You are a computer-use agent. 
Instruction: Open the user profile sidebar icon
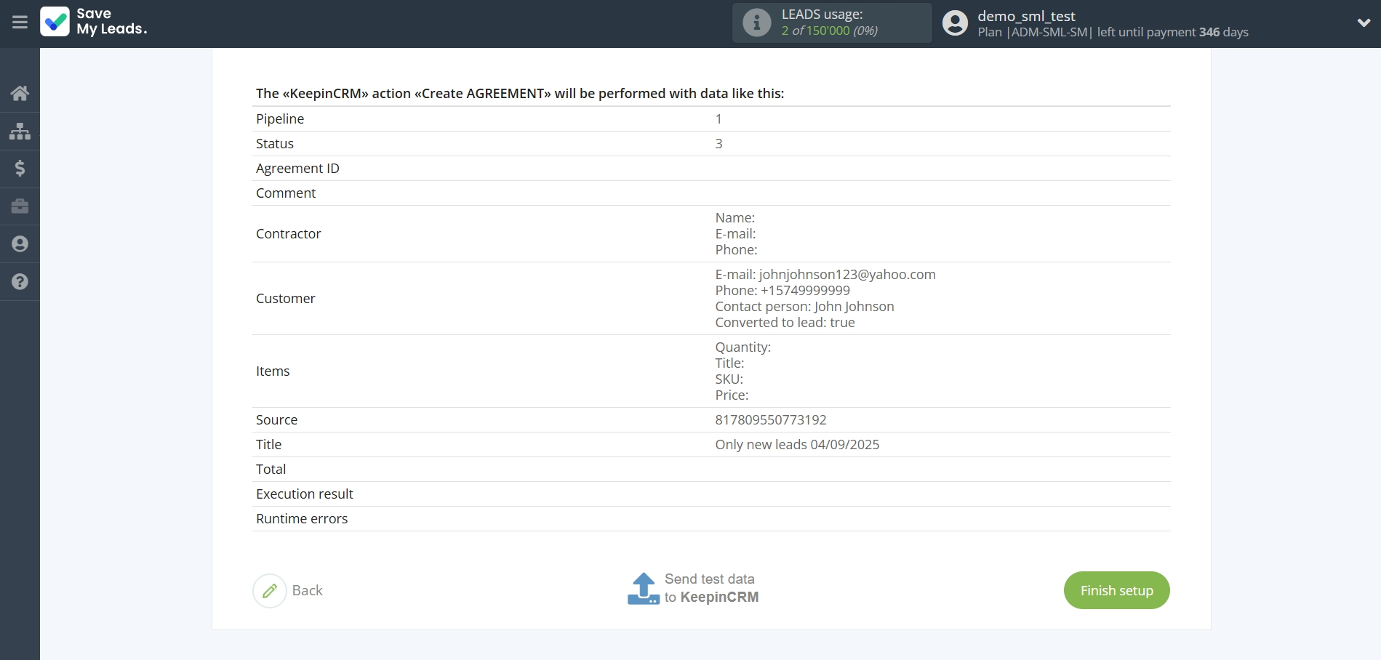(20, 244)
